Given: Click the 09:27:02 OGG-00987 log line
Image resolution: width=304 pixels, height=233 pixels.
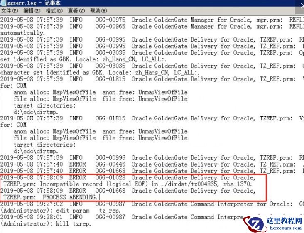Looking at the screenshot, I should [x=152, y=204].
